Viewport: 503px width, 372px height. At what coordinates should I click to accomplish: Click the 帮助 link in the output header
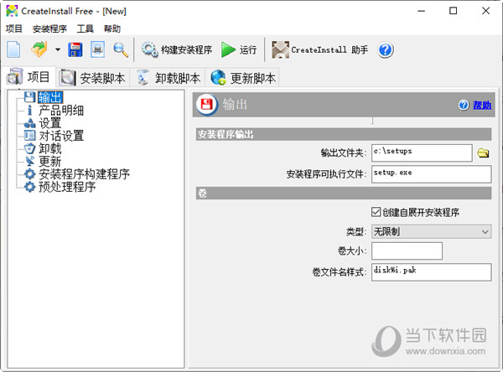(x=482, y=105)
